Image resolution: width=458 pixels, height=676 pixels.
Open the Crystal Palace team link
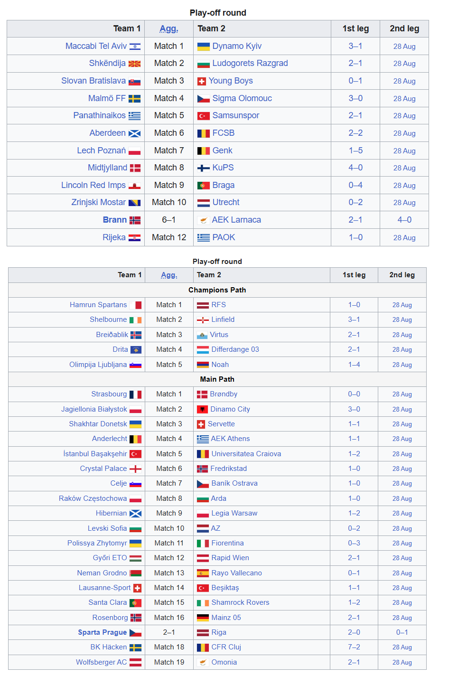[x=103, y=469]
